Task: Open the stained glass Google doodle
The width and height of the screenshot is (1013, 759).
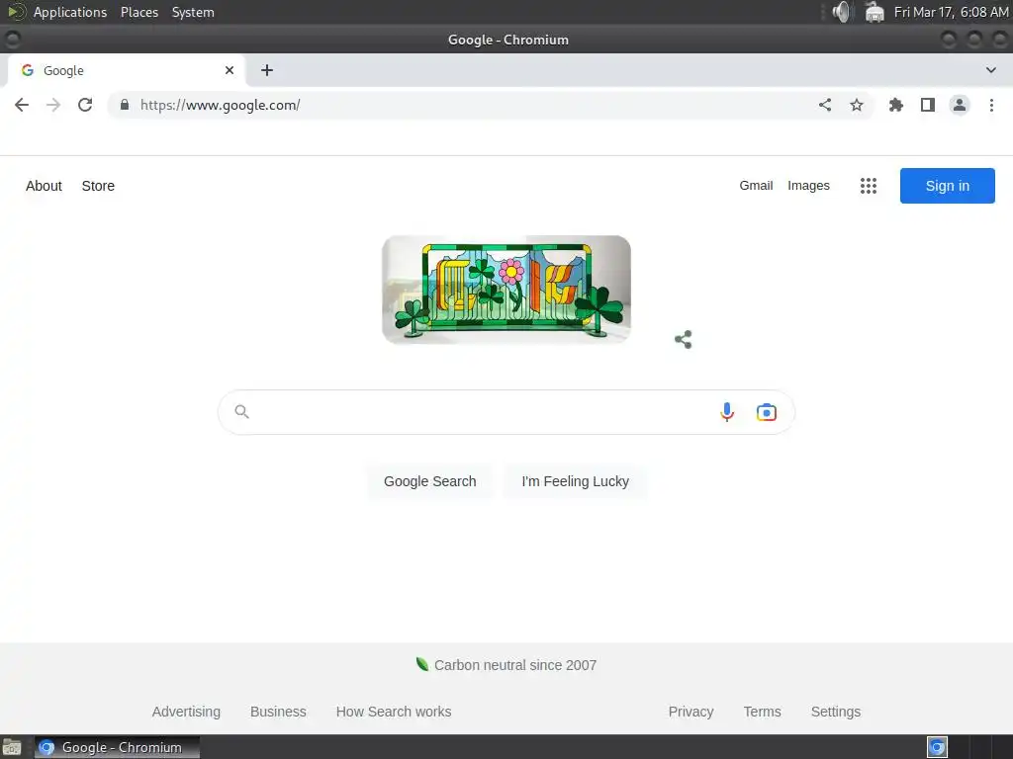Action: tap(506, 290)
